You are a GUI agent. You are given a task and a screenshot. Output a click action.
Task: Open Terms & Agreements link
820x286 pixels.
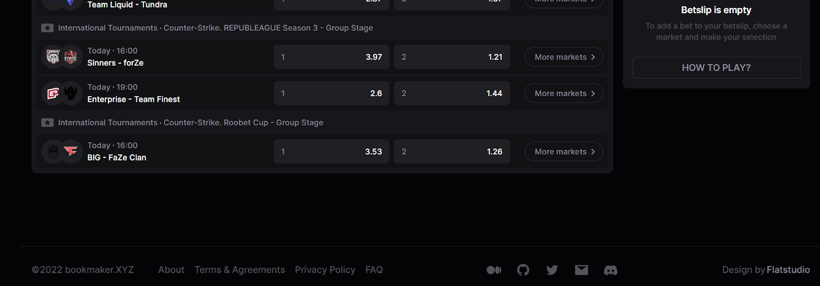pyautogui.click(x=239, y=270)
